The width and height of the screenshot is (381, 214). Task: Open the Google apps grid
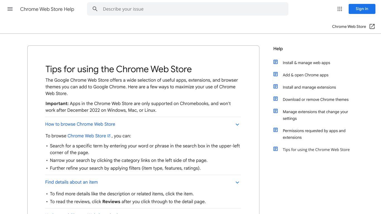(340, 9)
